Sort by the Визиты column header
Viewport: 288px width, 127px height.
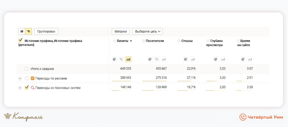coord(123,41)
